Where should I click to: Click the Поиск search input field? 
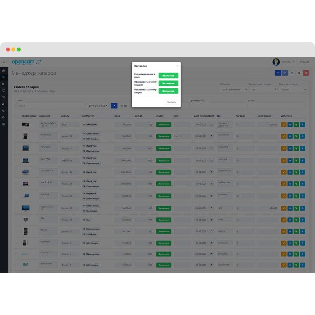(50, 106)
